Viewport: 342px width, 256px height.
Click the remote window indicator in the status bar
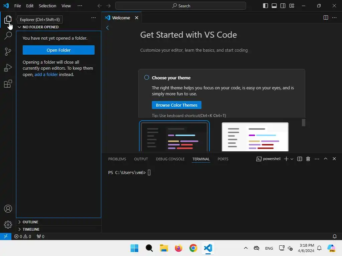pyautogui.click(x=6, y=236)
